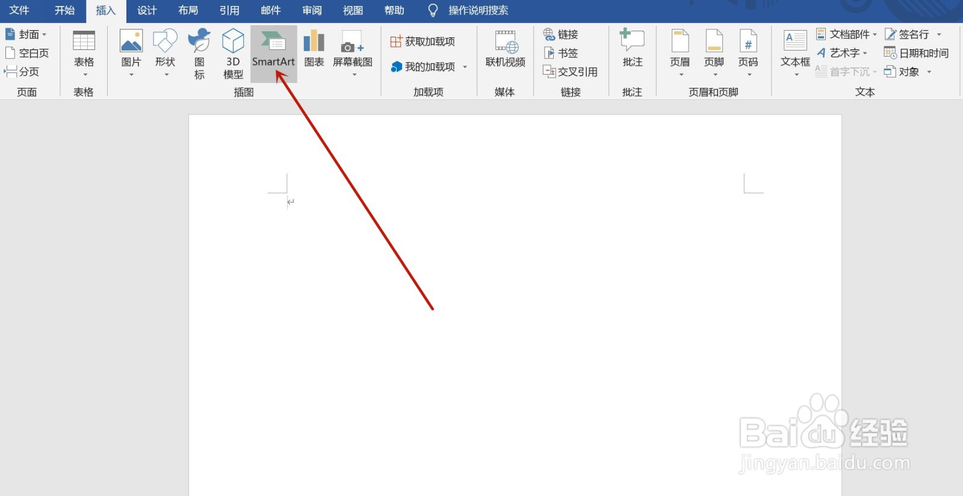Click the 操作说明搜索 search box
This screenshot has height=496, width=963.
(x=478, y=10)
